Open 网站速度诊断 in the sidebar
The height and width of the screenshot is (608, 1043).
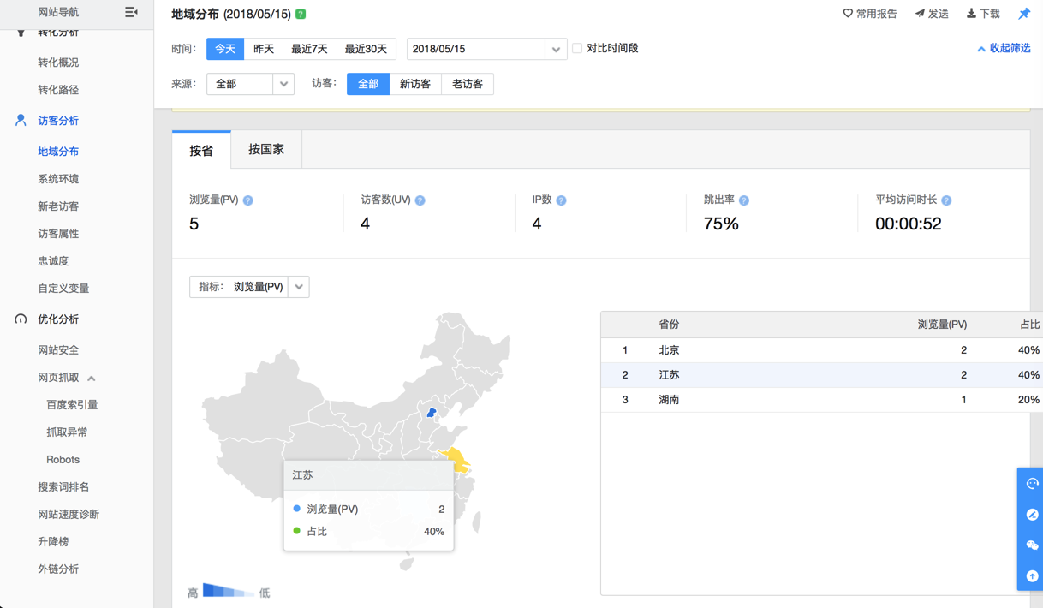click(x=69, y=515)
